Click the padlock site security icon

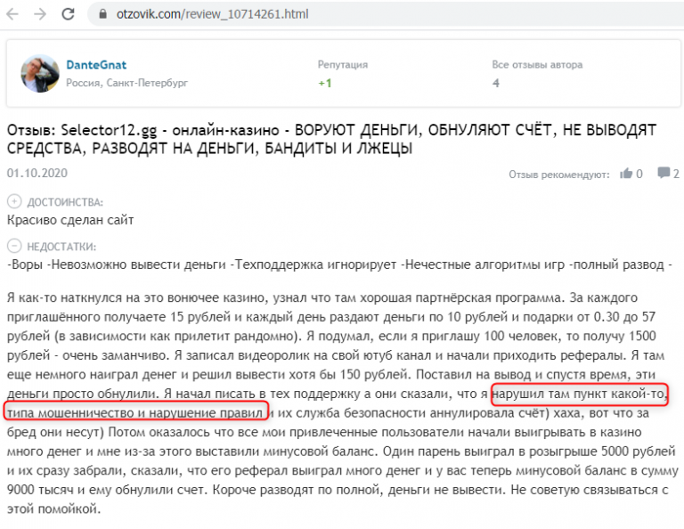pyautogui.click(x=103, y=14)
